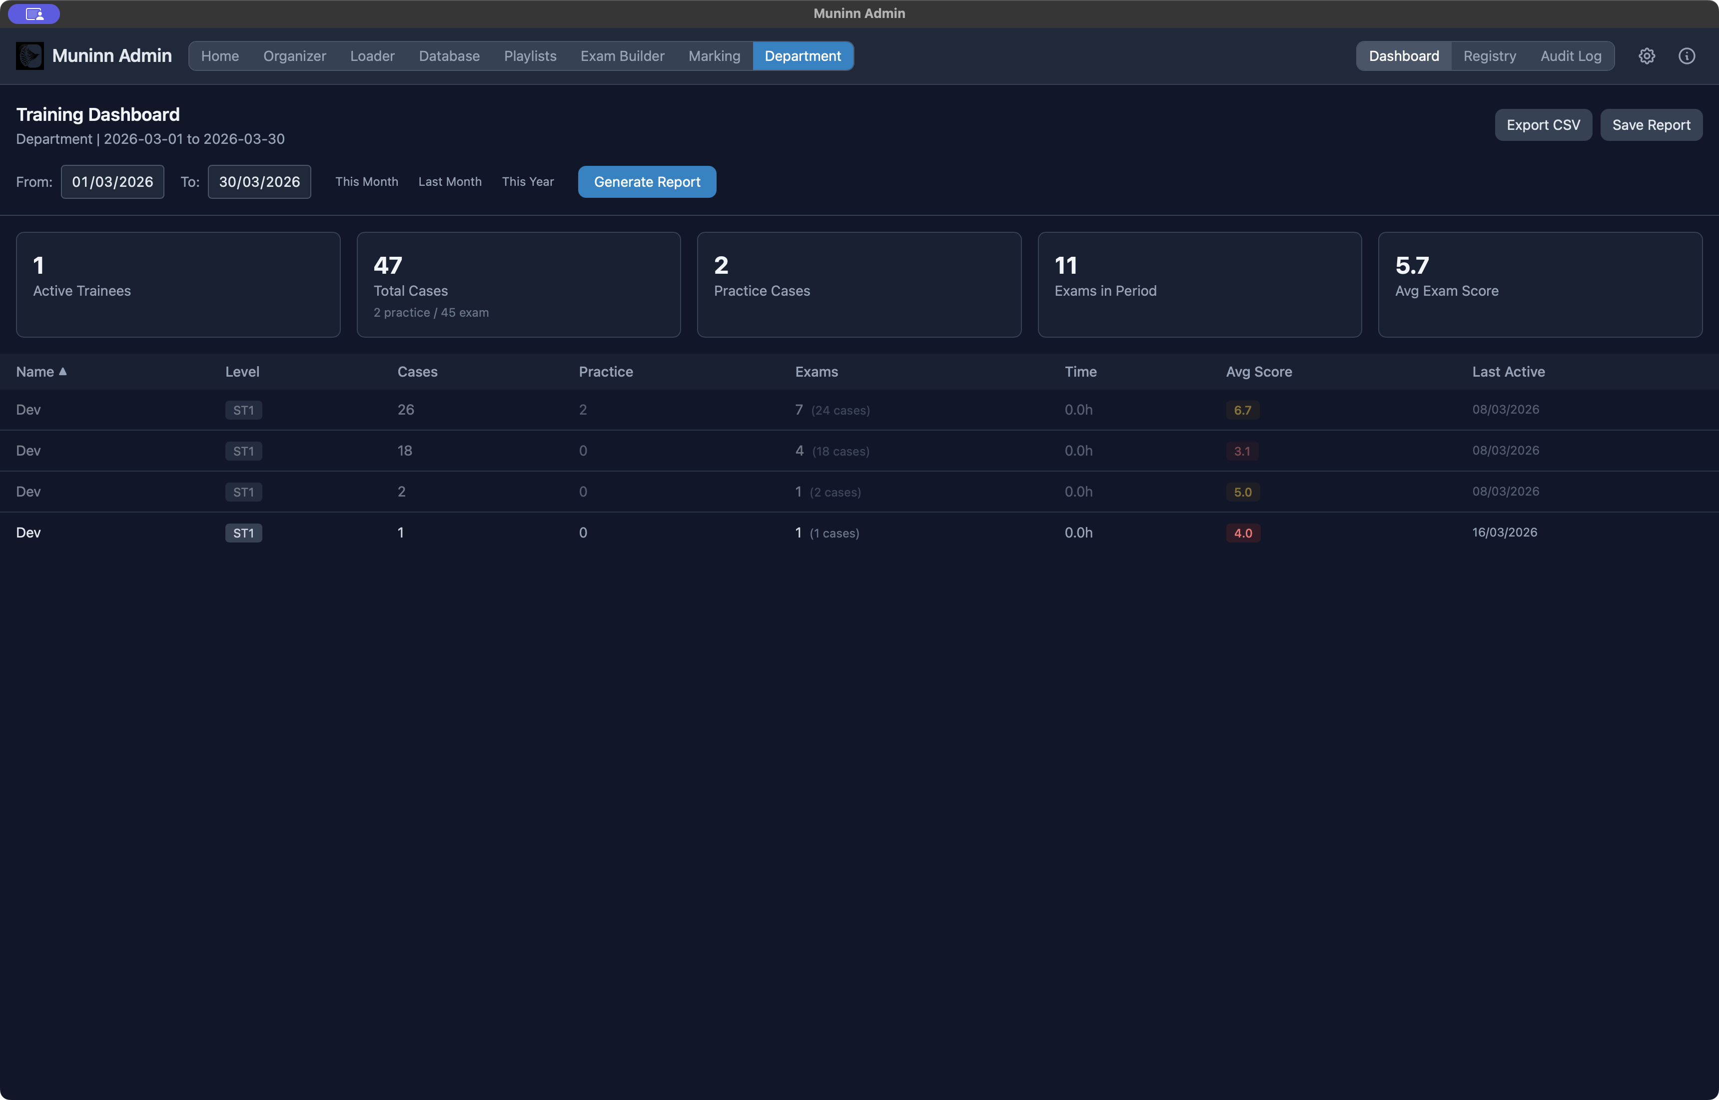This screenshot has width=1719, height=1100.
Task: Click the ST1 badge in 16/03/2026 row
Action: (x=244, y=533)
